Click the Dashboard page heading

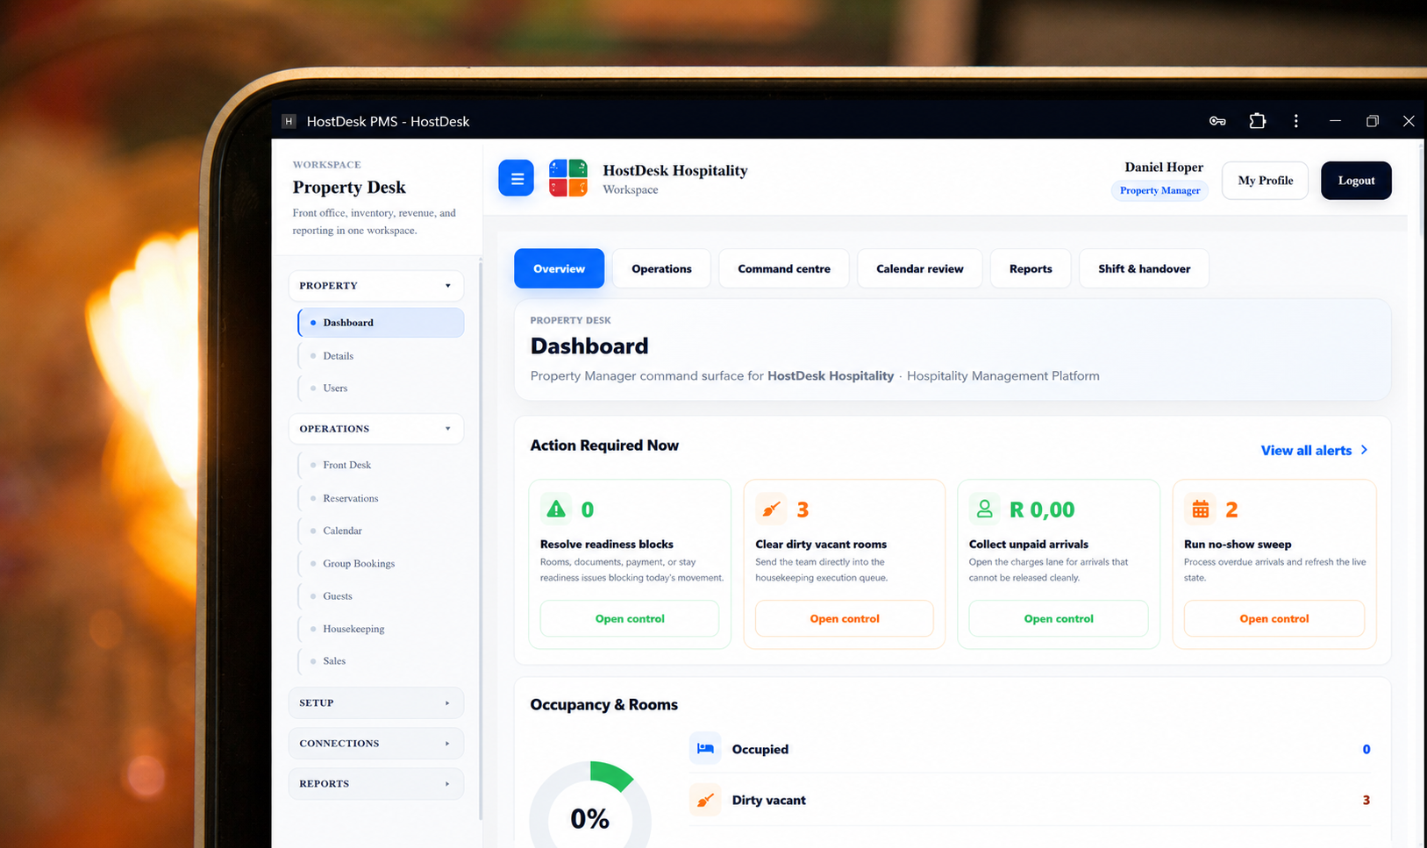[589, 346]
